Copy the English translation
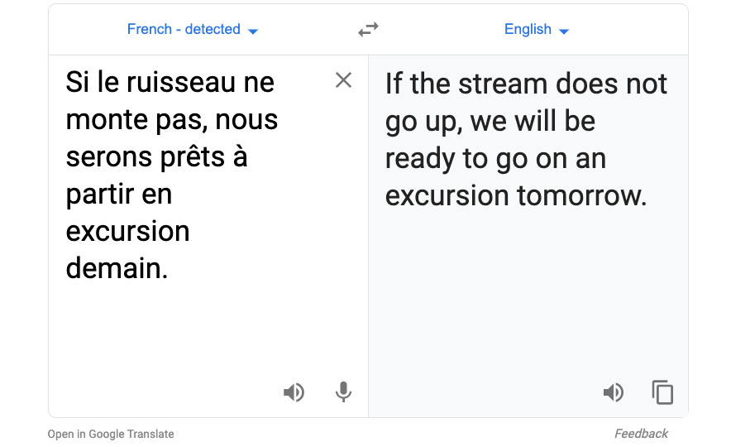 coord(662,392)
